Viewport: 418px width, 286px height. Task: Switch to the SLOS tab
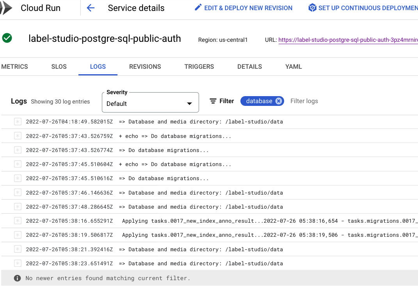pyautogui.click(x=59, y=66)
